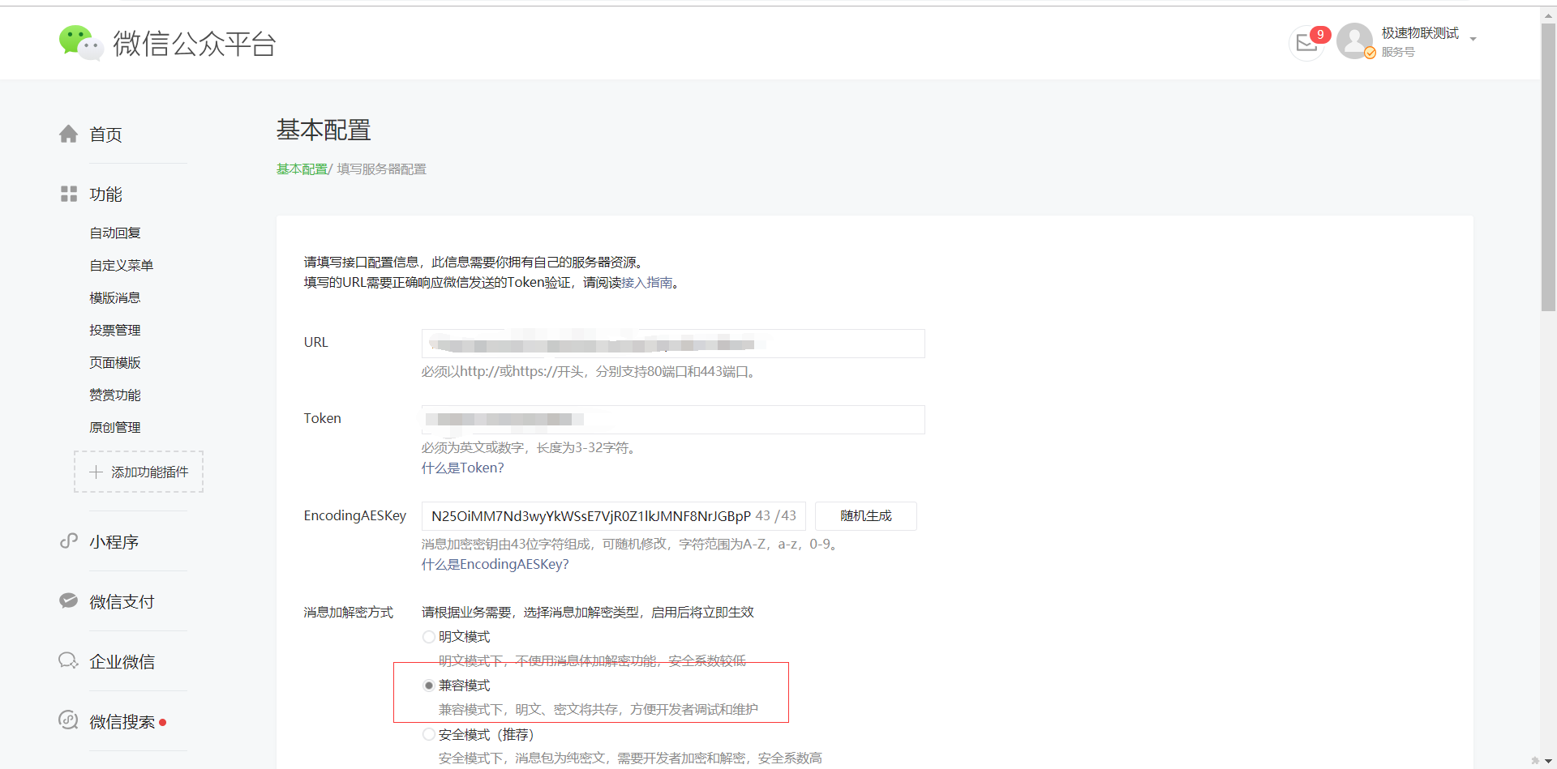Click the 基本配置 page heading
Image resolution: width=1557 pixels, height=769 pixels.
click(324, 130)
